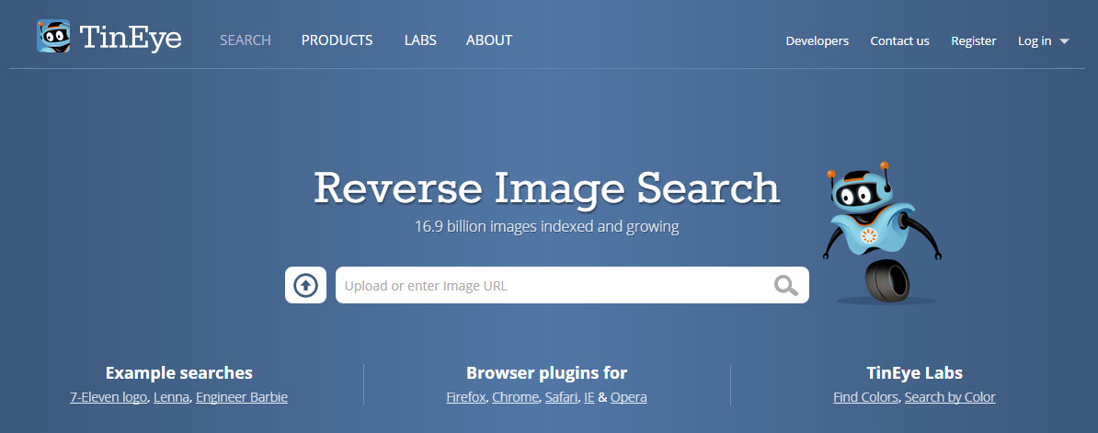Screen dimensions: 1098x433
Task: Open the PRODUCTS menu item
Action: pos(337,40)
